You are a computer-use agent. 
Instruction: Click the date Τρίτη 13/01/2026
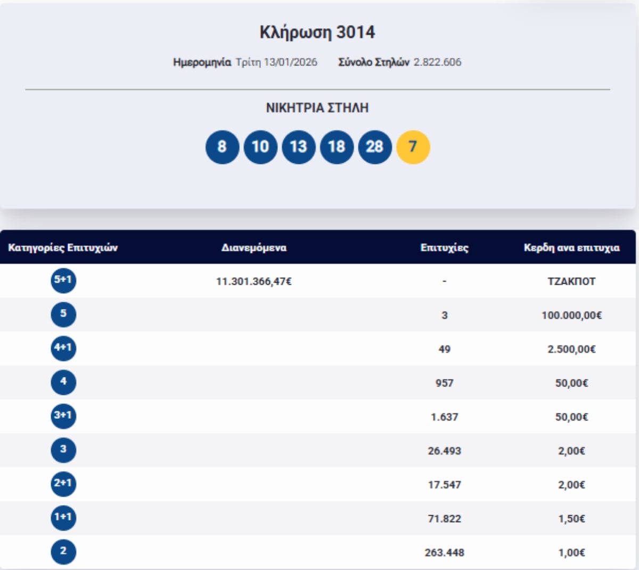point(276,62)
